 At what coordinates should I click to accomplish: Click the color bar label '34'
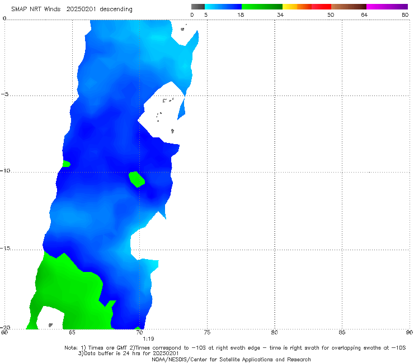click(280, 15)
